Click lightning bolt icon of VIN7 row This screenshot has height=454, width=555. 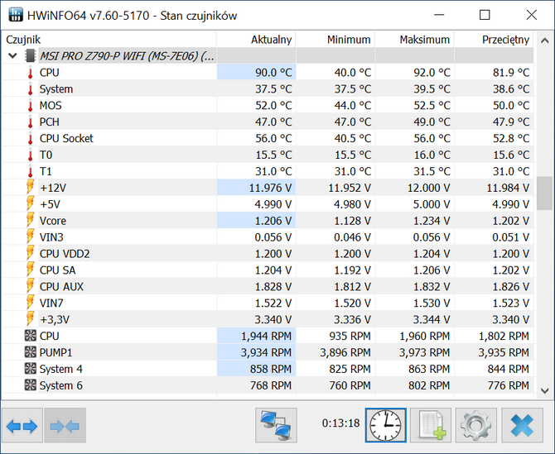tap(31, 303)
